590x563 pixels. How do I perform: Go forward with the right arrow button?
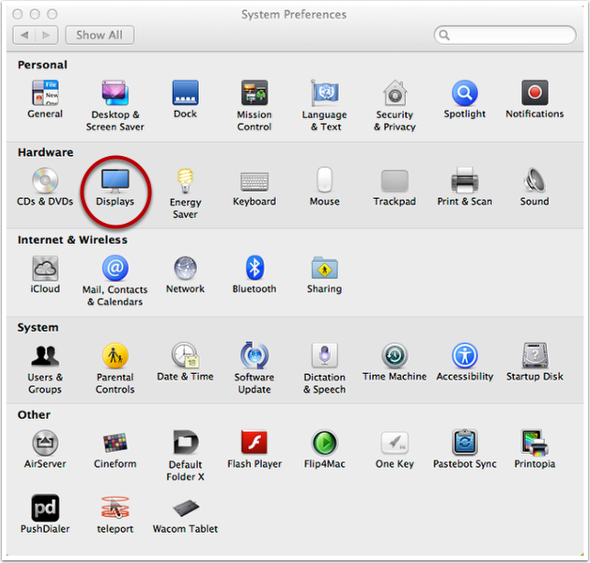pyautogui.click(x=47, y=36)
